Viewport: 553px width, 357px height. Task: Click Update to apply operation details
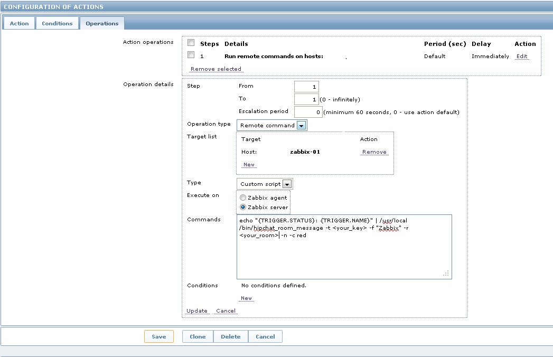(x=196, y=311)
